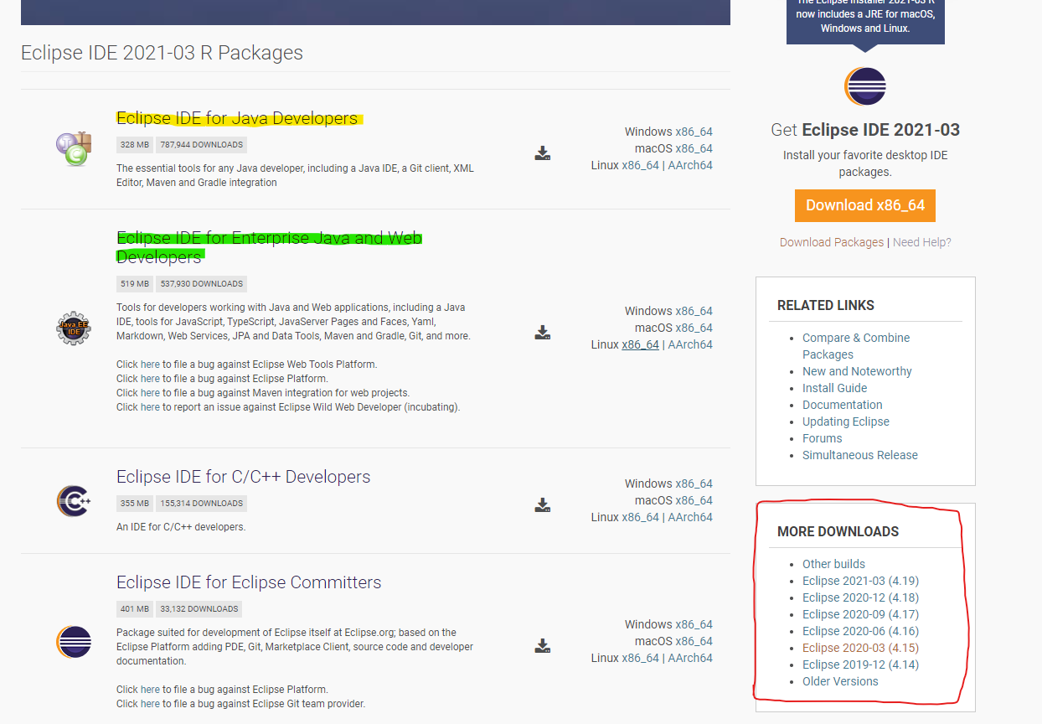Open Eclipse 2021-03 (4.19) download link

(860, 581)
